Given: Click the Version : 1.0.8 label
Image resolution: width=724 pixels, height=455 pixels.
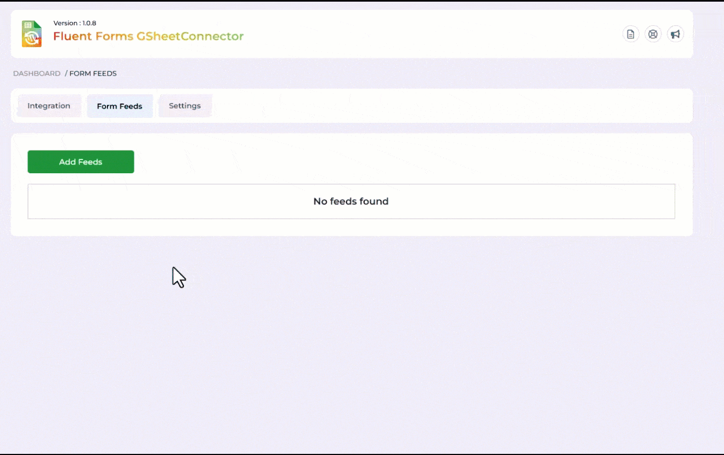Looking at the screenshot, I should pos(75,23).
